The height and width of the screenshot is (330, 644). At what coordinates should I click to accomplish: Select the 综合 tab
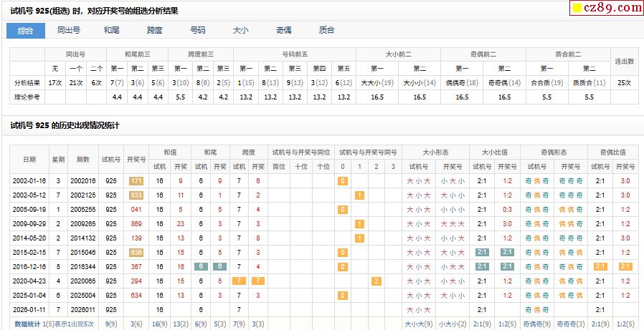coord(25,30)
